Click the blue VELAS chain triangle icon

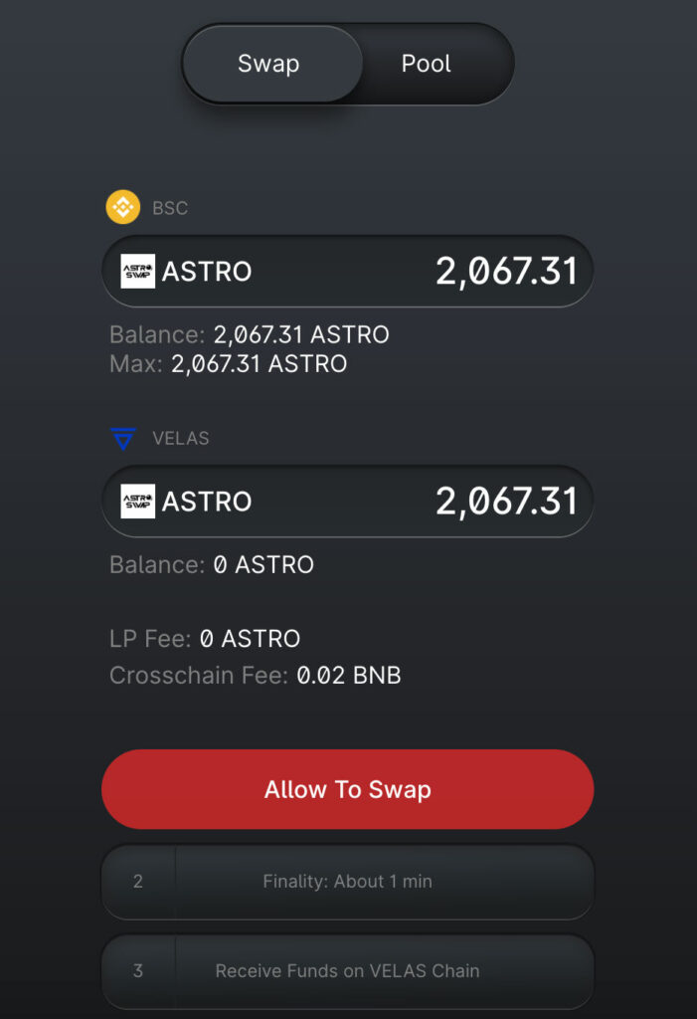pos(123,439)
